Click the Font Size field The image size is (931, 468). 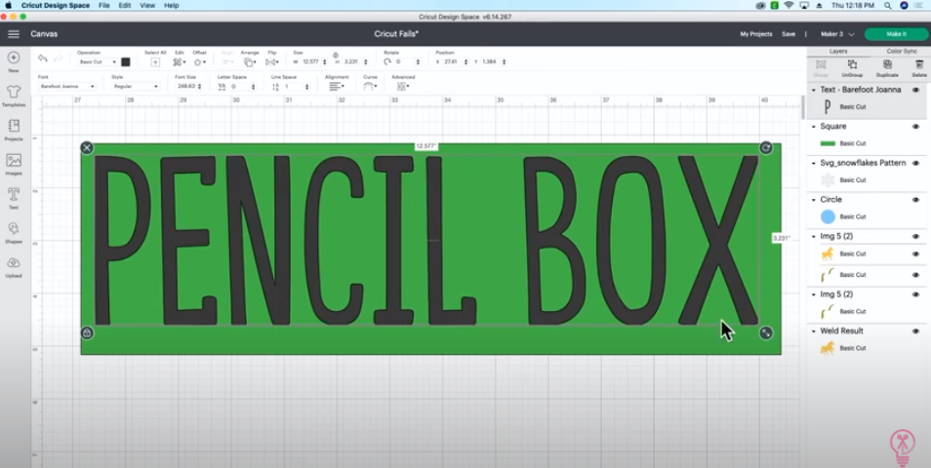pos(185,86)
